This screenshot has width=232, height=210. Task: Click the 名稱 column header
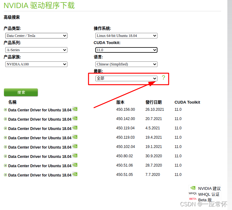tap(12, 102)
